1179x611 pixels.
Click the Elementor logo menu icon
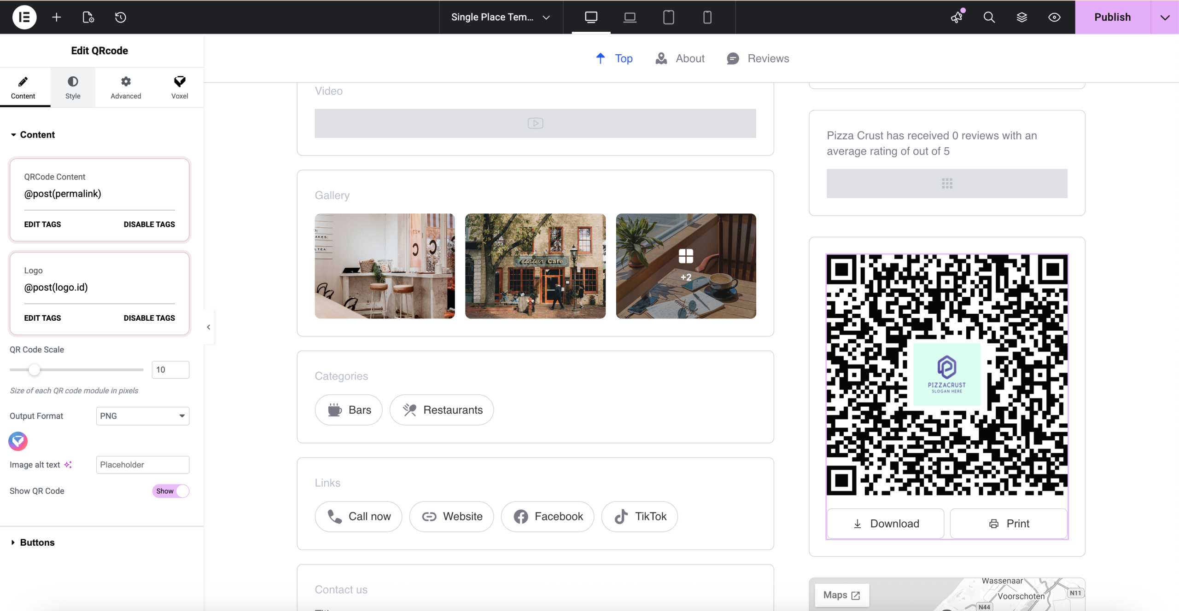pyautogui.click(x=24, y=17)
